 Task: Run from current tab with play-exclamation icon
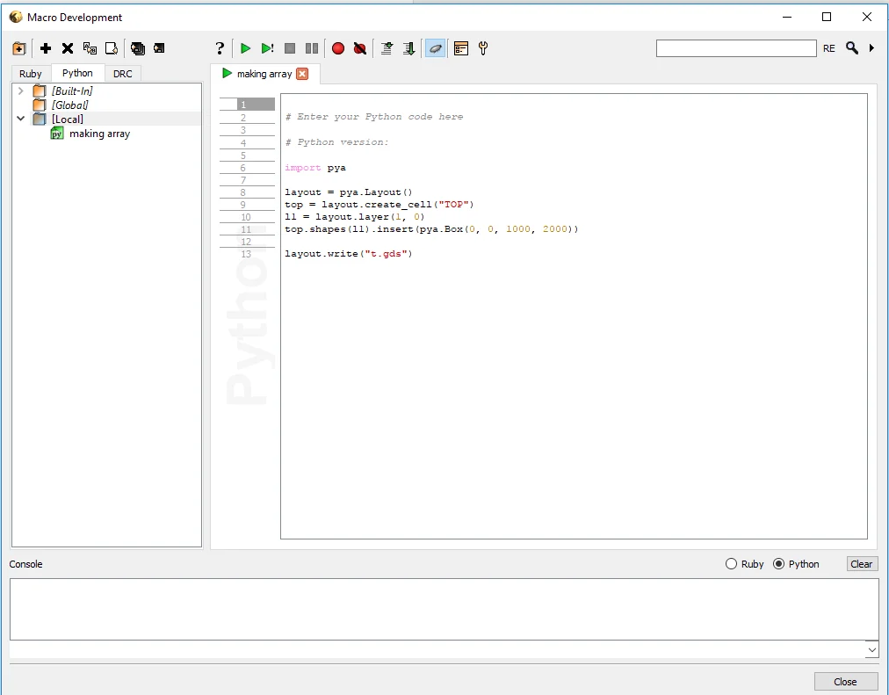point(268,48)
